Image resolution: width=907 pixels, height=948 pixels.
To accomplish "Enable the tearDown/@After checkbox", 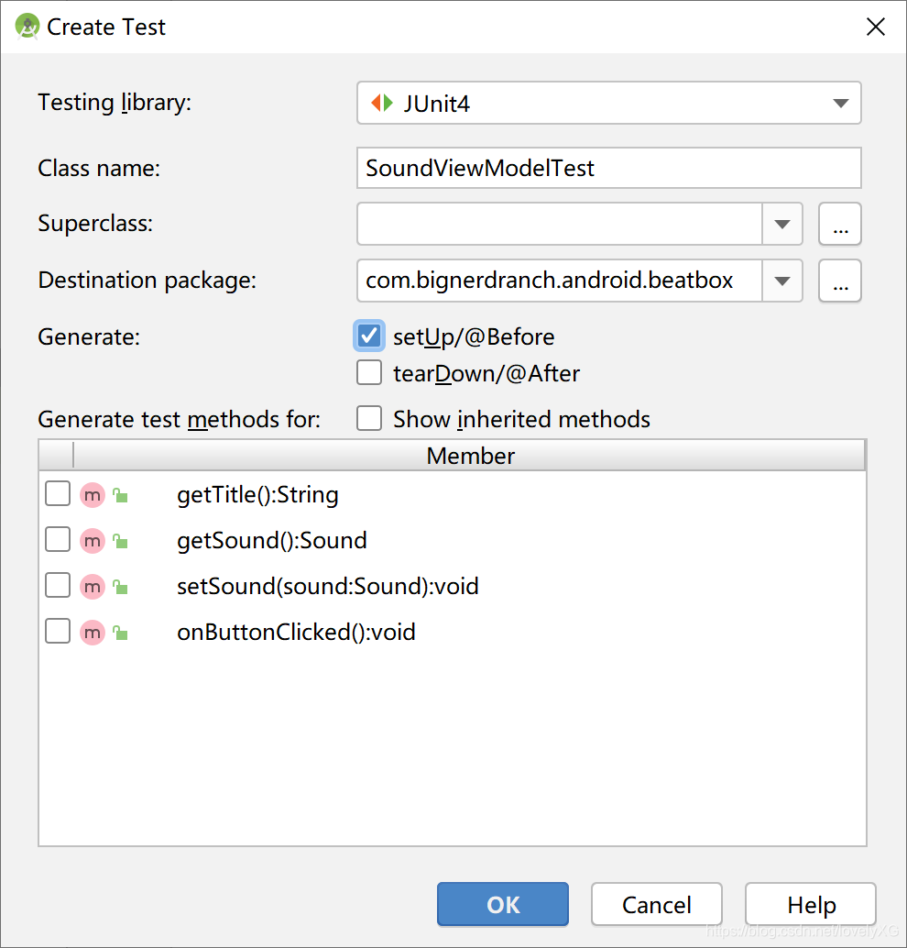I will click(368, 372).
